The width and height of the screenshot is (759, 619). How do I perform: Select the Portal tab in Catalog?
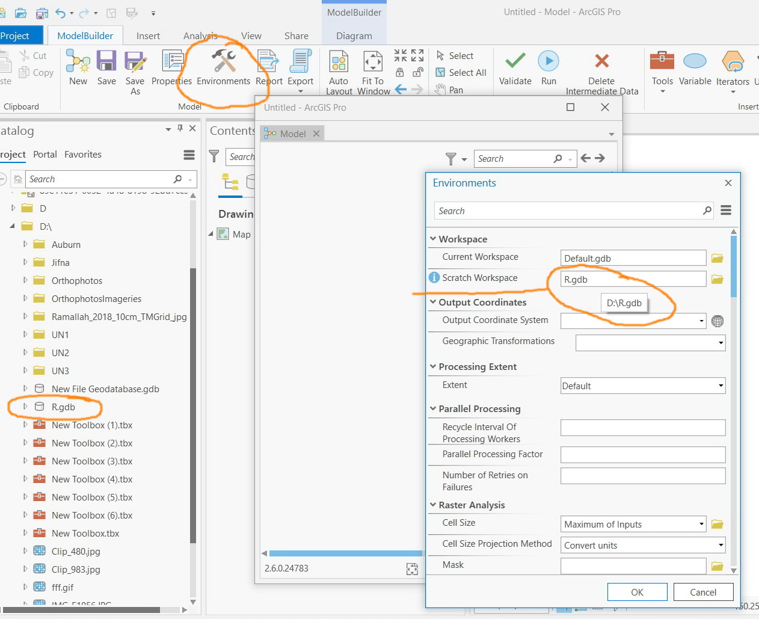[x=45, y=155]
